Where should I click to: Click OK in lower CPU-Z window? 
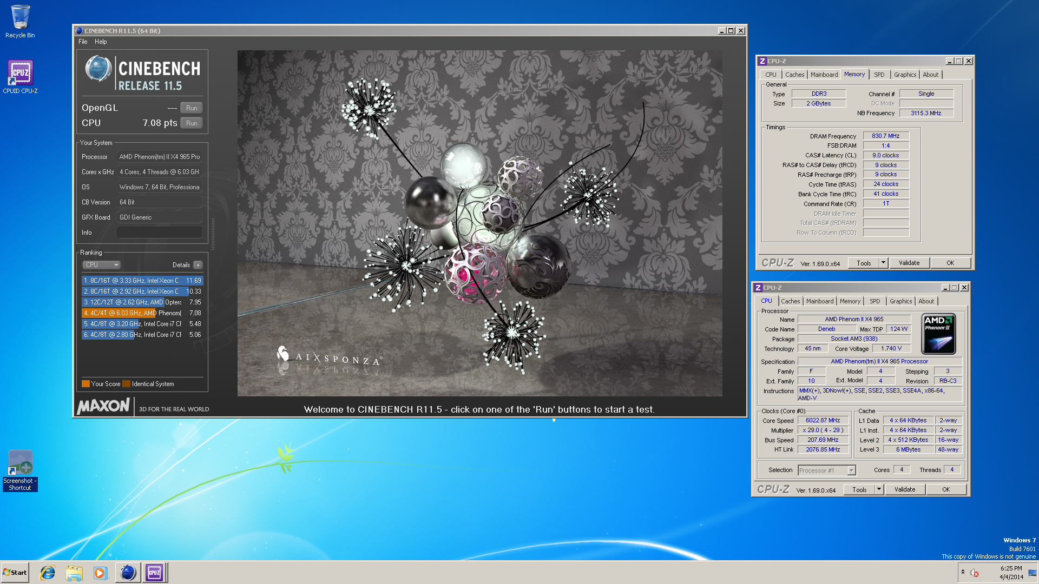pos(946,490)
